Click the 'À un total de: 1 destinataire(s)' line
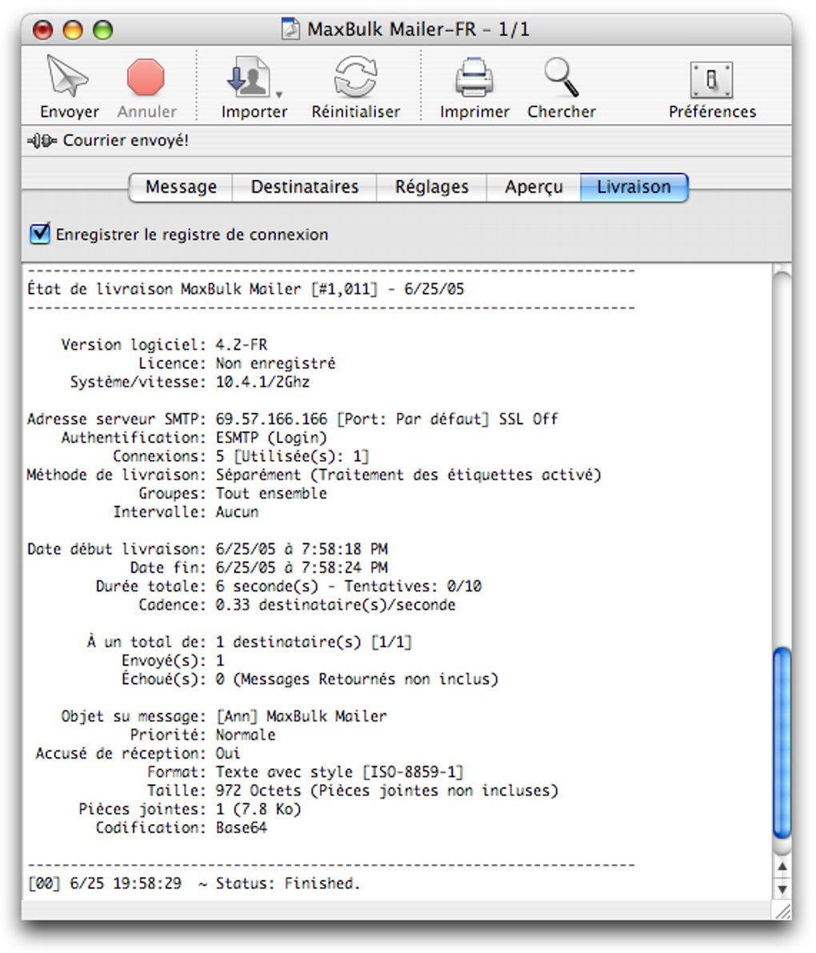816x953 pixels. pos(250,642)
